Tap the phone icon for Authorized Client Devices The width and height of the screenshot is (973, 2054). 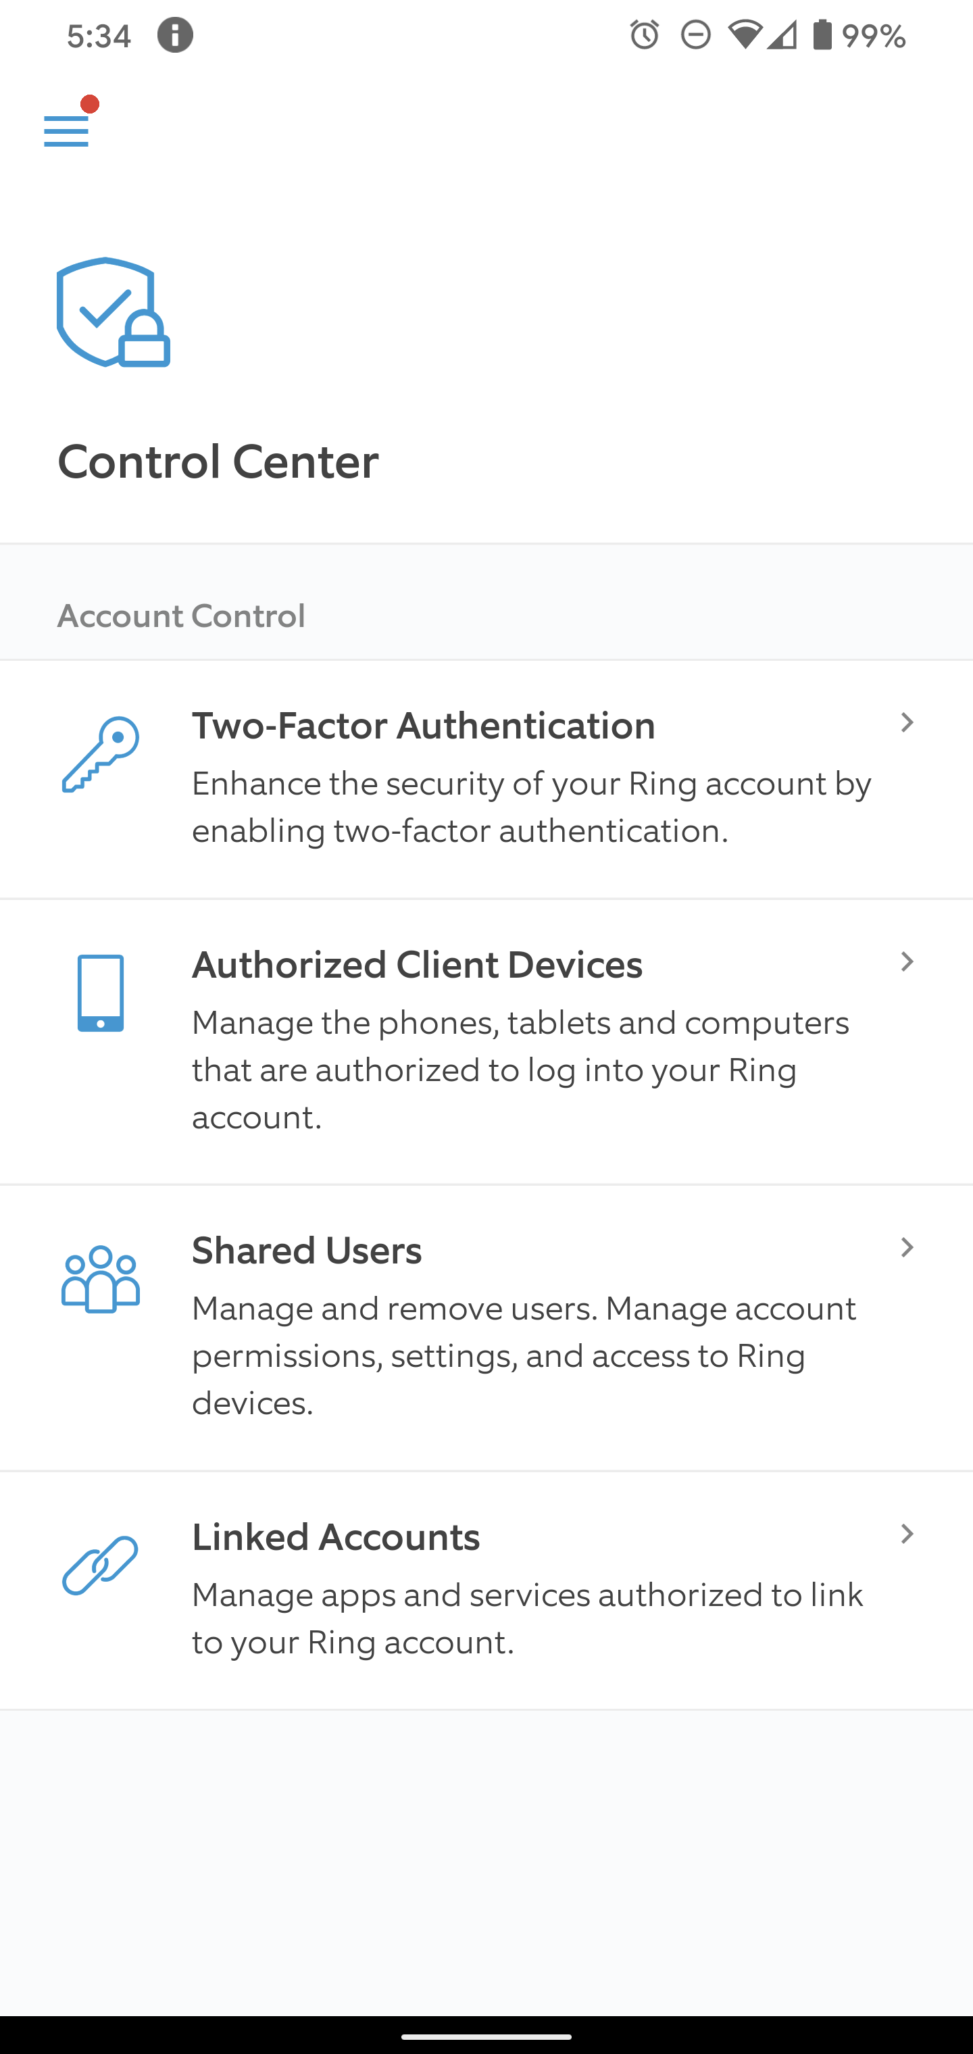coord(101,993)
